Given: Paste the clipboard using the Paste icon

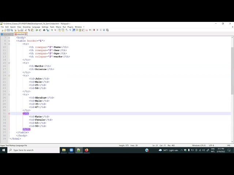Looking at the screenshot, I should (x=32, y=30).
